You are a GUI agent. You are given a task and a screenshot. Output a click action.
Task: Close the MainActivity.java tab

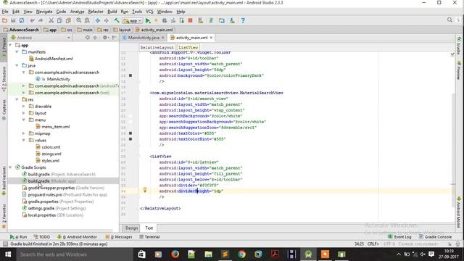(x=162, y=38)
